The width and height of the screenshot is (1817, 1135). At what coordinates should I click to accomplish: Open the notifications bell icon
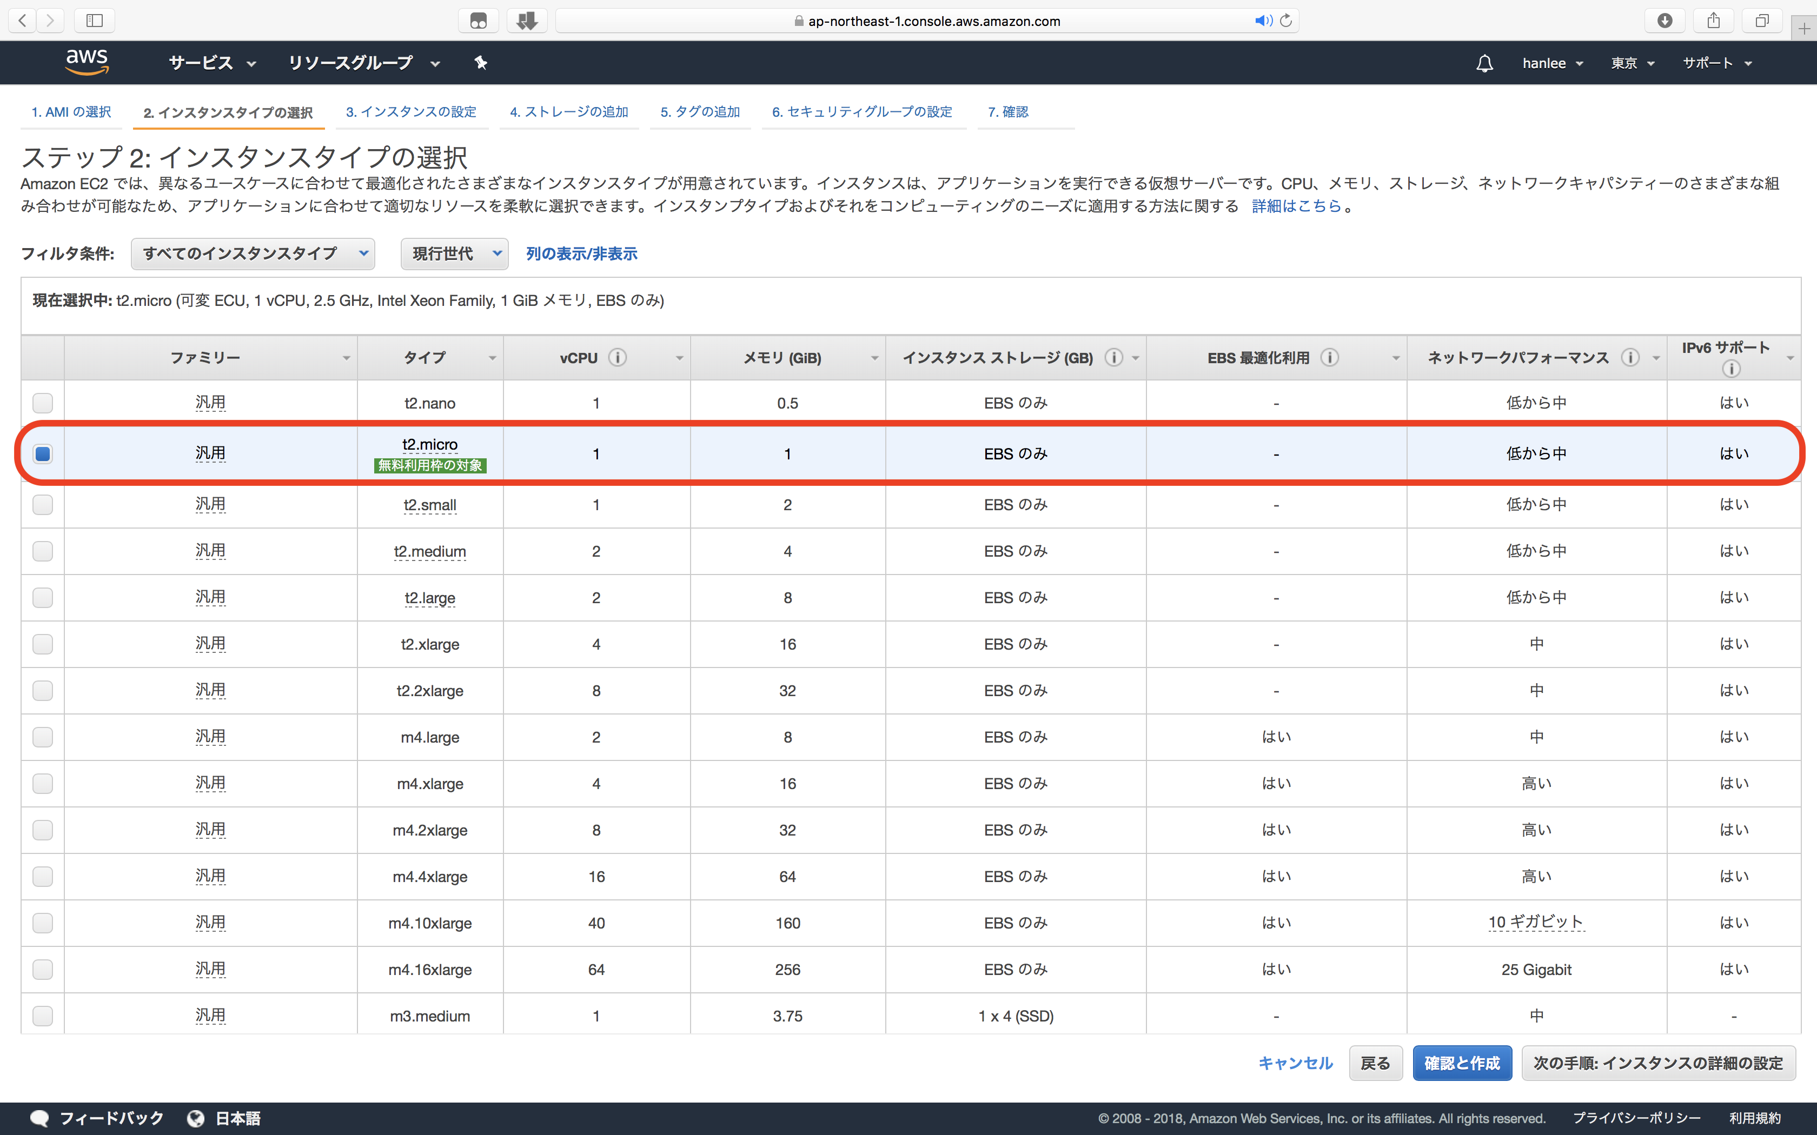pyautogui.click(x=1484, y=63)
